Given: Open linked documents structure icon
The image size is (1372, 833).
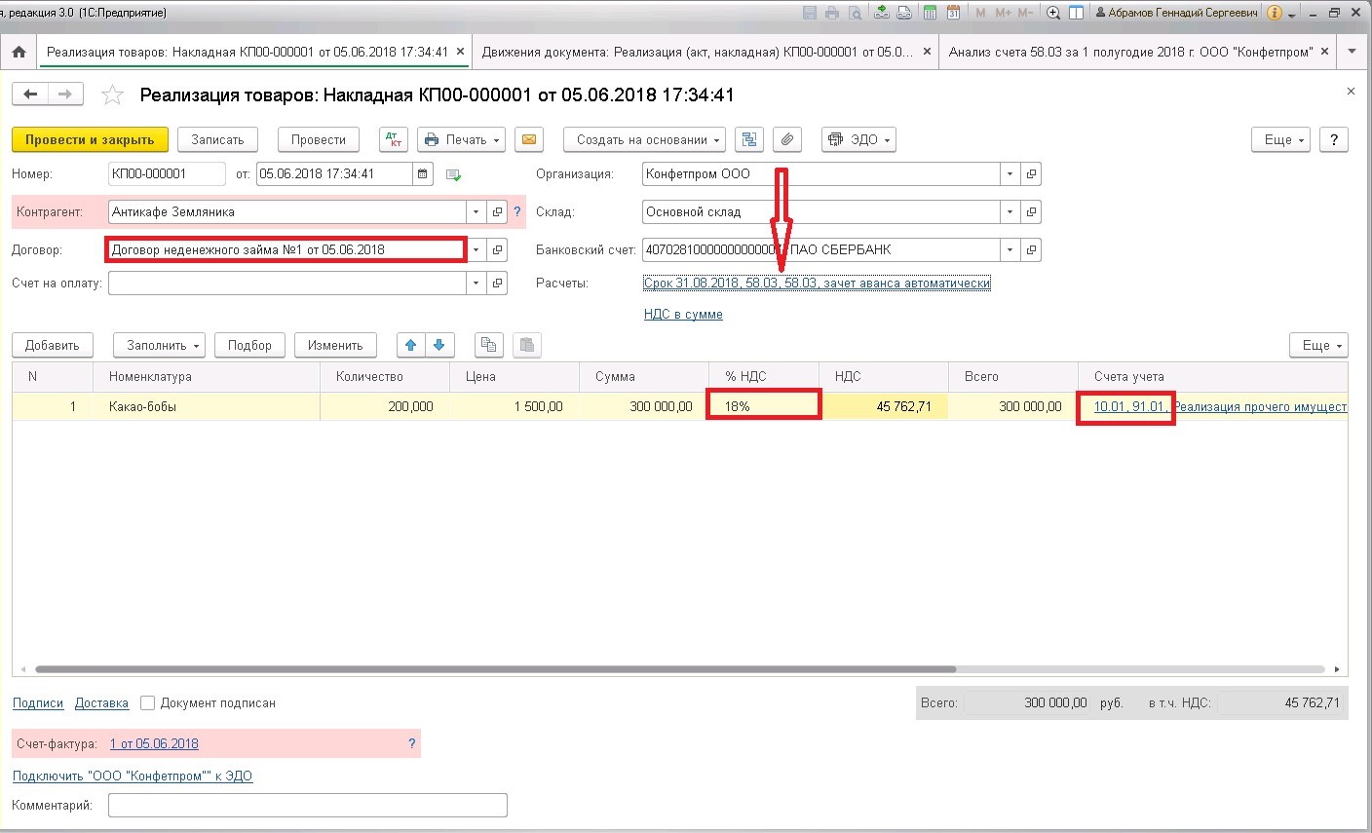Looking at the screenshot, I should click(x=748, y=139).
